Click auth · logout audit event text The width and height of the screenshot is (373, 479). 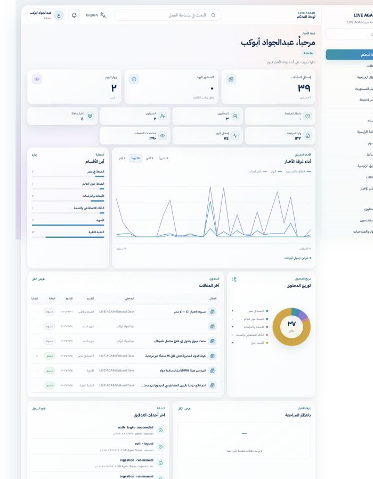(144, 443)
